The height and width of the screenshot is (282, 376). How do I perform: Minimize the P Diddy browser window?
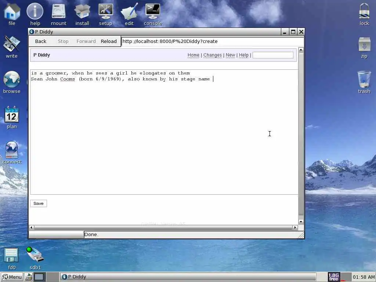(x=285, y=32)
